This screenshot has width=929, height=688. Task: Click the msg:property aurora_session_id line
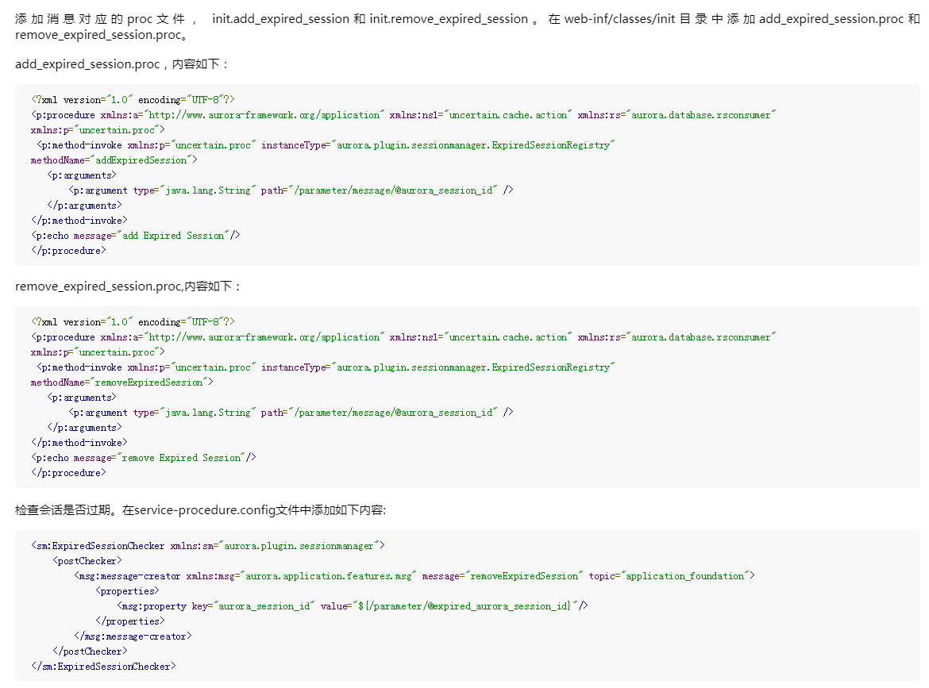click(352, 606)
